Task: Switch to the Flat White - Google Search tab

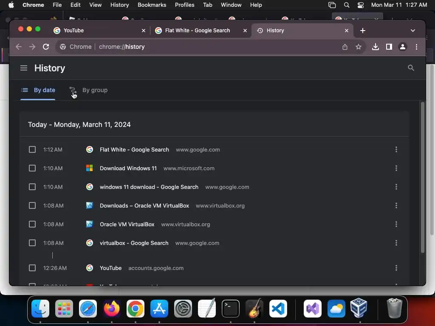Action: 201,31
